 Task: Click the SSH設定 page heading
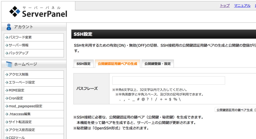[x=83, y=34]
